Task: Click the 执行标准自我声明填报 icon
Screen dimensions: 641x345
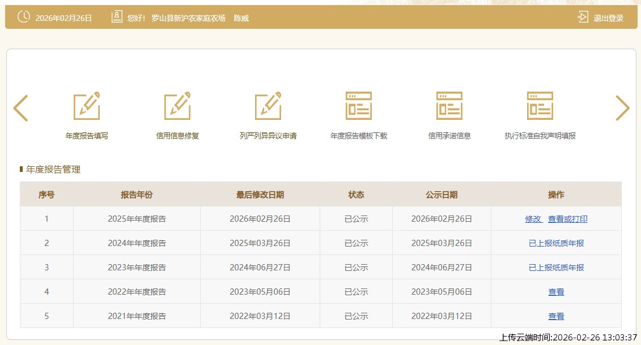Action: (540, 106)
